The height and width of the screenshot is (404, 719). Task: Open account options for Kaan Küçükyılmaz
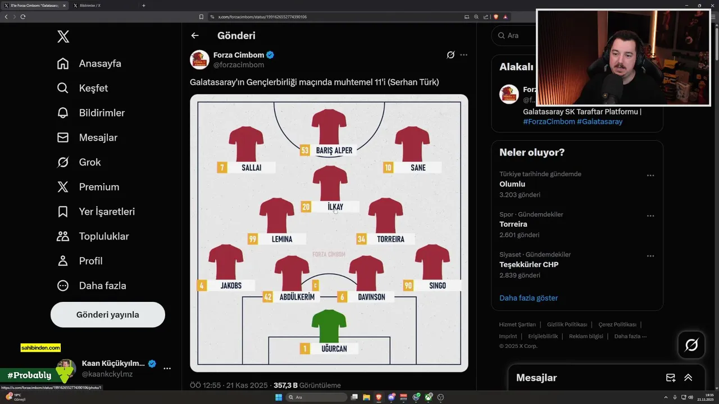click(167, 368)
